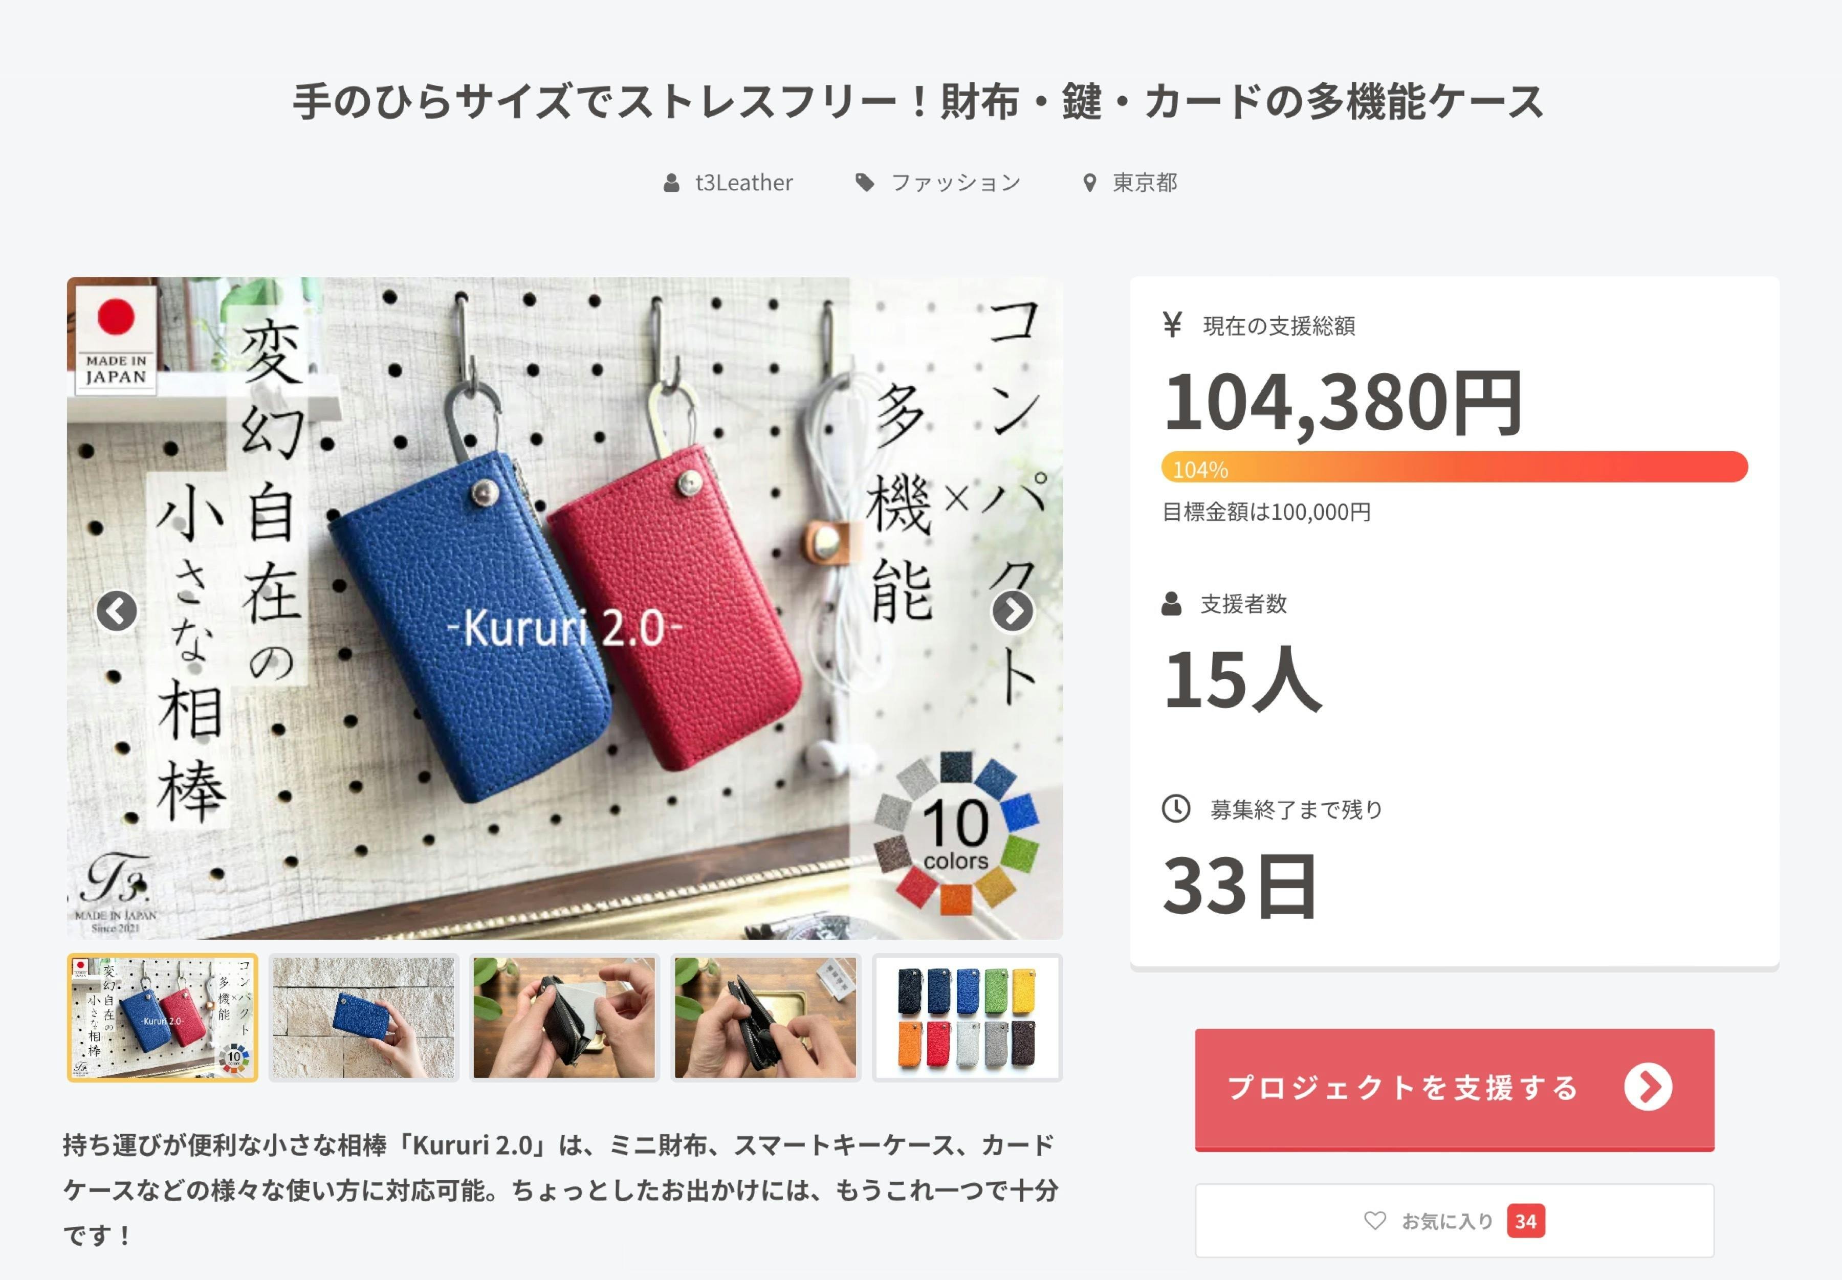
Task: Show the previous slideshow image with left arrow
Action: (x=116, y=611)
